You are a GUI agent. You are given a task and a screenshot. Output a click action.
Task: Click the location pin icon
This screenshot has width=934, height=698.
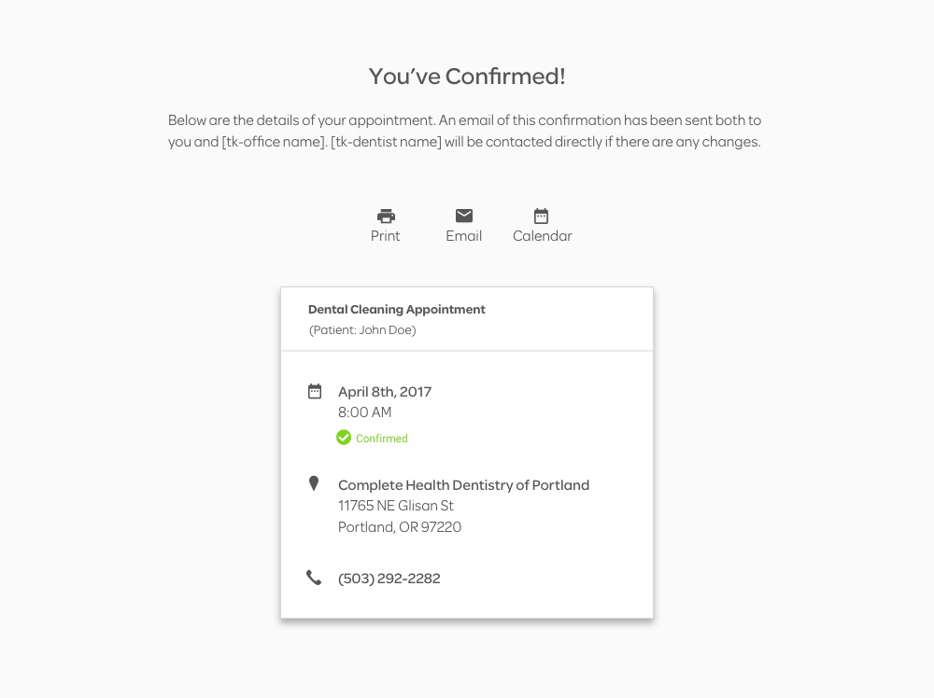click(x=314, y=483)
